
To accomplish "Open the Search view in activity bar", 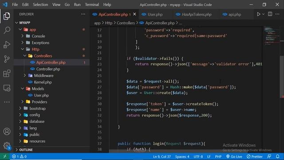I will pyautogui.click(x=7, y=30).
